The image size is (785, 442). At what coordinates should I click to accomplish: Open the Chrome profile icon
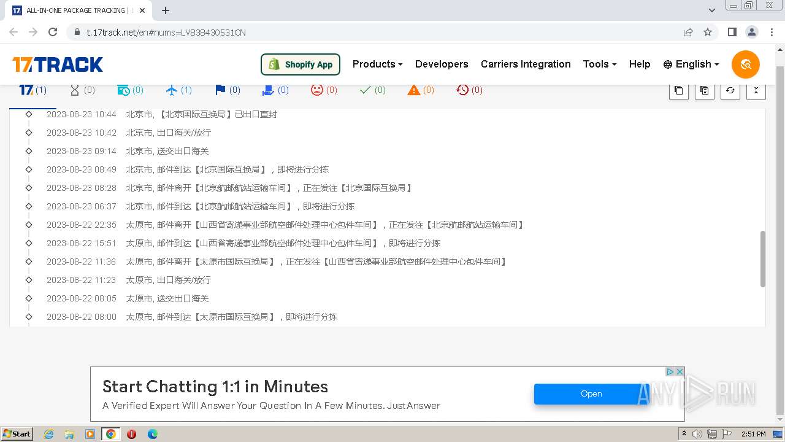pos(751,32)
